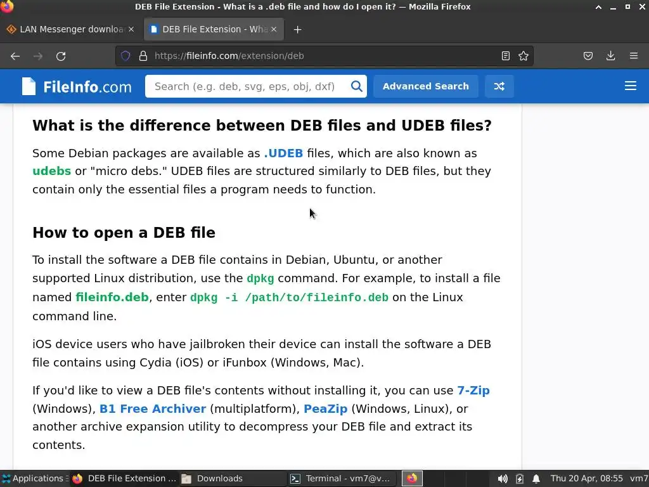Viewport: 649px width, 487px height.
Task: Close the DEB File Extension tab
Action: point(274,29)
